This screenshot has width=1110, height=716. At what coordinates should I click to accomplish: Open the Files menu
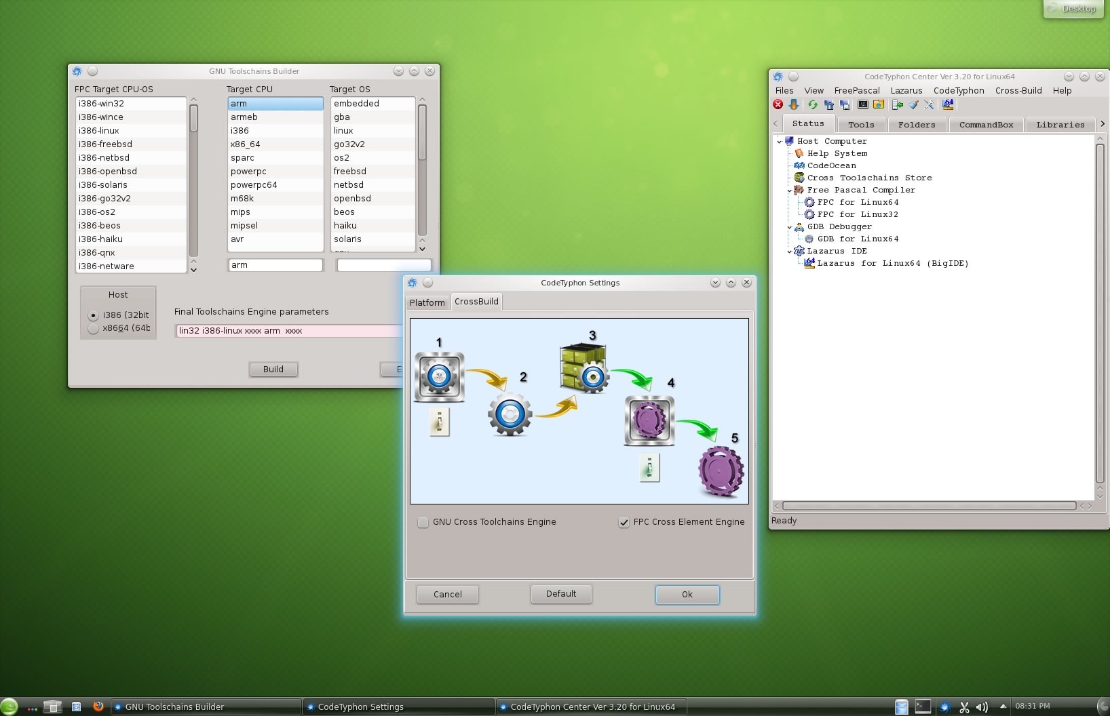pyautogui.click(x=784, y=91)
